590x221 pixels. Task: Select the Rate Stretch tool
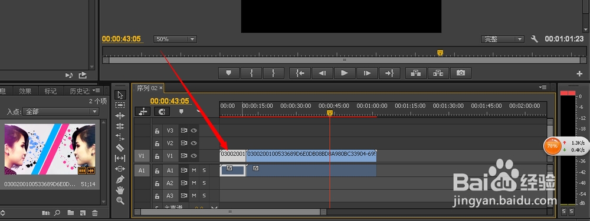120,137
